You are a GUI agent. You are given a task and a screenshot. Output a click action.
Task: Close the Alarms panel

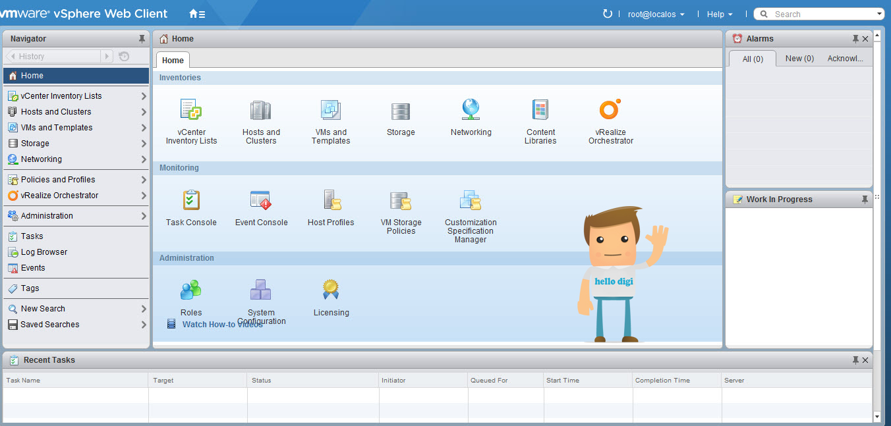click(x=865, y=39)
